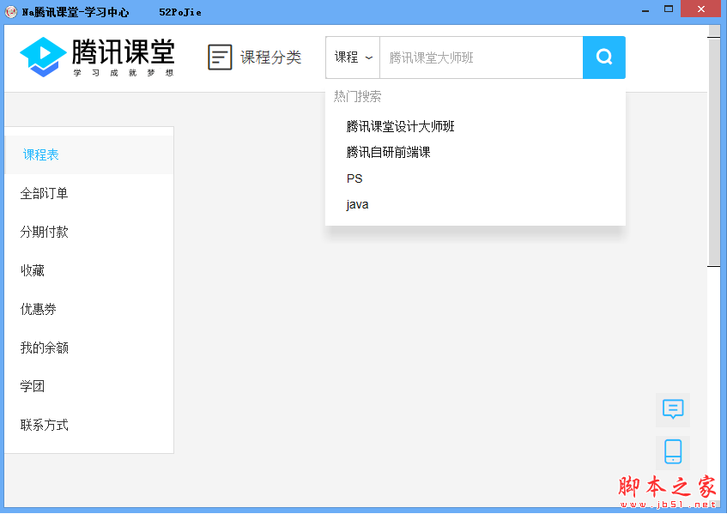
Task: Focus the 腾讯课堂大师班 search field
Action: point(482,57)
